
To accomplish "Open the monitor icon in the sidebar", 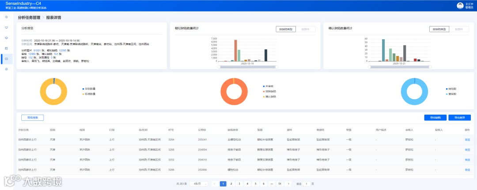I will (x=6, y=27).
